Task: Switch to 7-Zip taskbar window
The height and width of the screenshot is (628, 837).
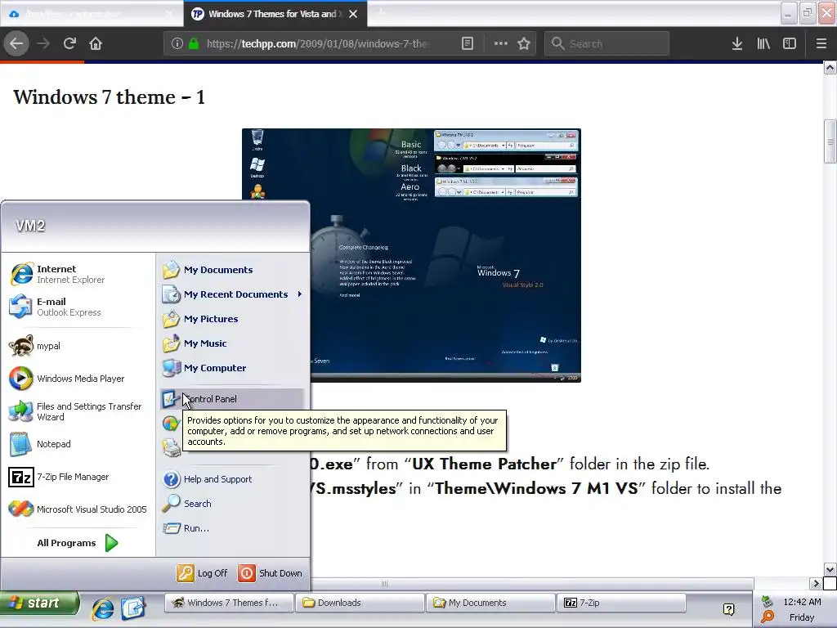Action: click(x=622, y=603)
